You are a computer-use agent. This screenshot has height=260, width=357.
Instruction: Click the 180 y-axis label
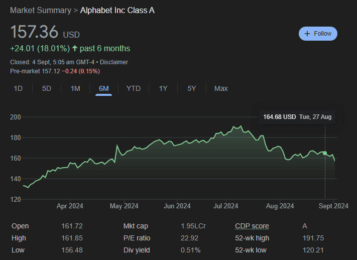[15, 138]
